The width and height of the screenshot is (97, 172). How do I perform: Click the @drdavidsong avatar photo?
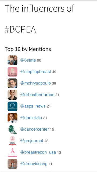12,164
